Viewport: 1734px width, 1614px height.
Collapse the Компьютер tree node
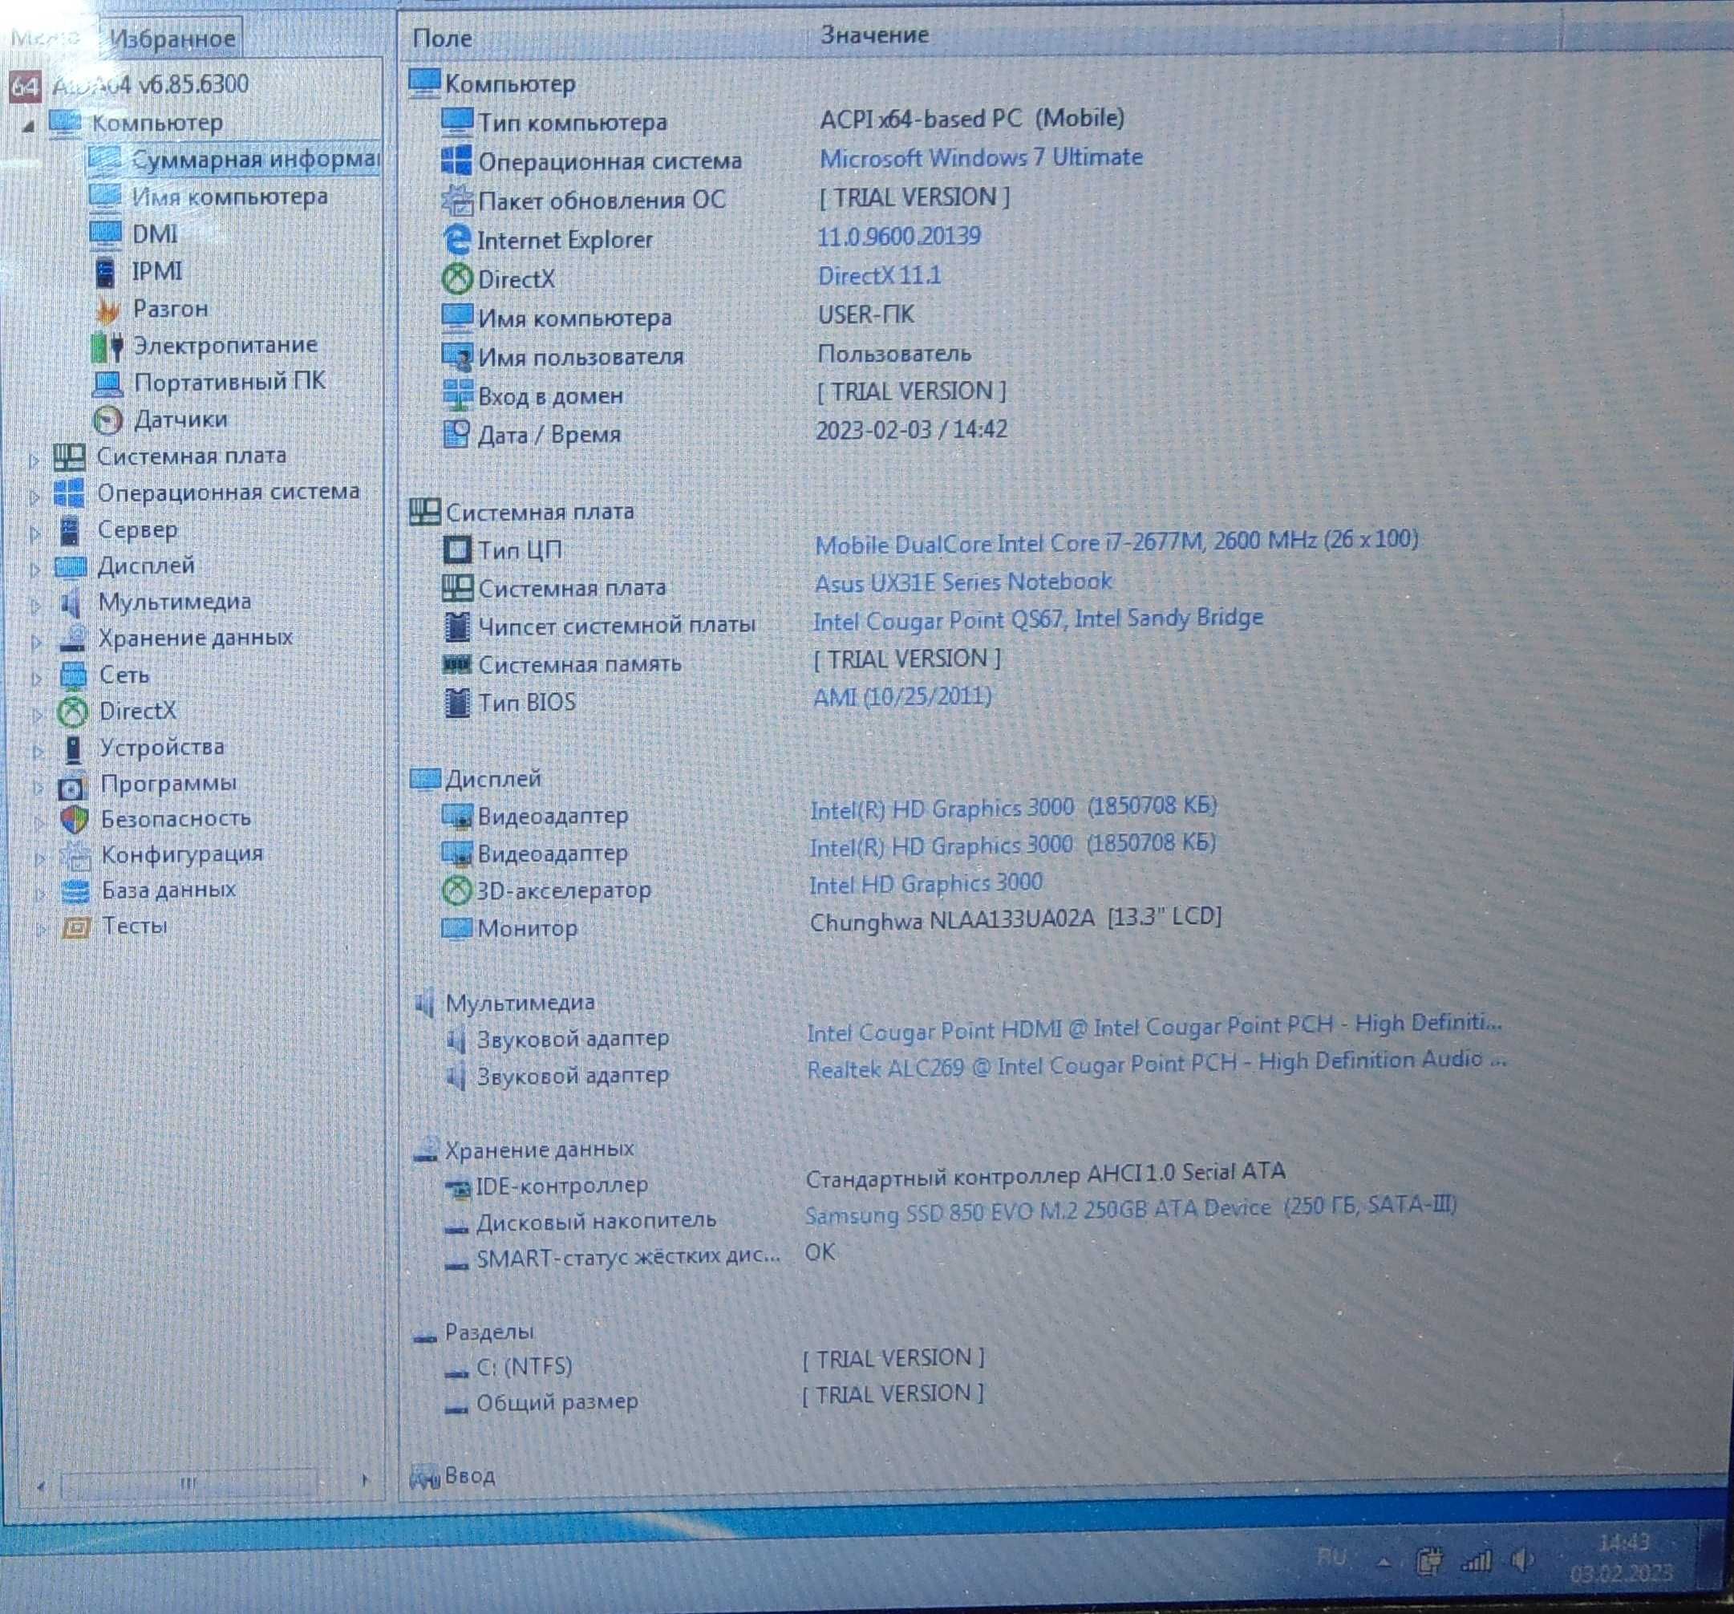point(29,126)
